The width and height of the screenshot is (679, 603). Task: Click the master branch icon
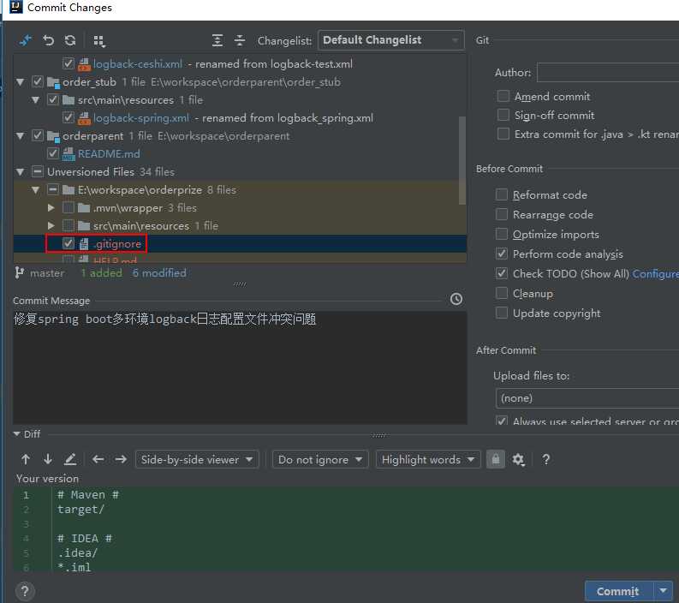pos(19,273)
